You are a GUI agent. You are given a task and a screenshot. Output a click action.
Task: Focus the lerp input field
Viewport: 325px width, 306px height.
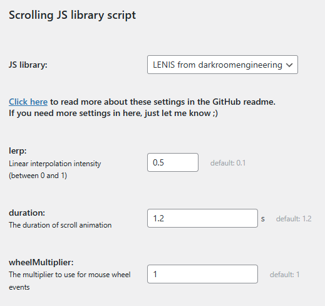pyautogui.click(x=173, y=162)
